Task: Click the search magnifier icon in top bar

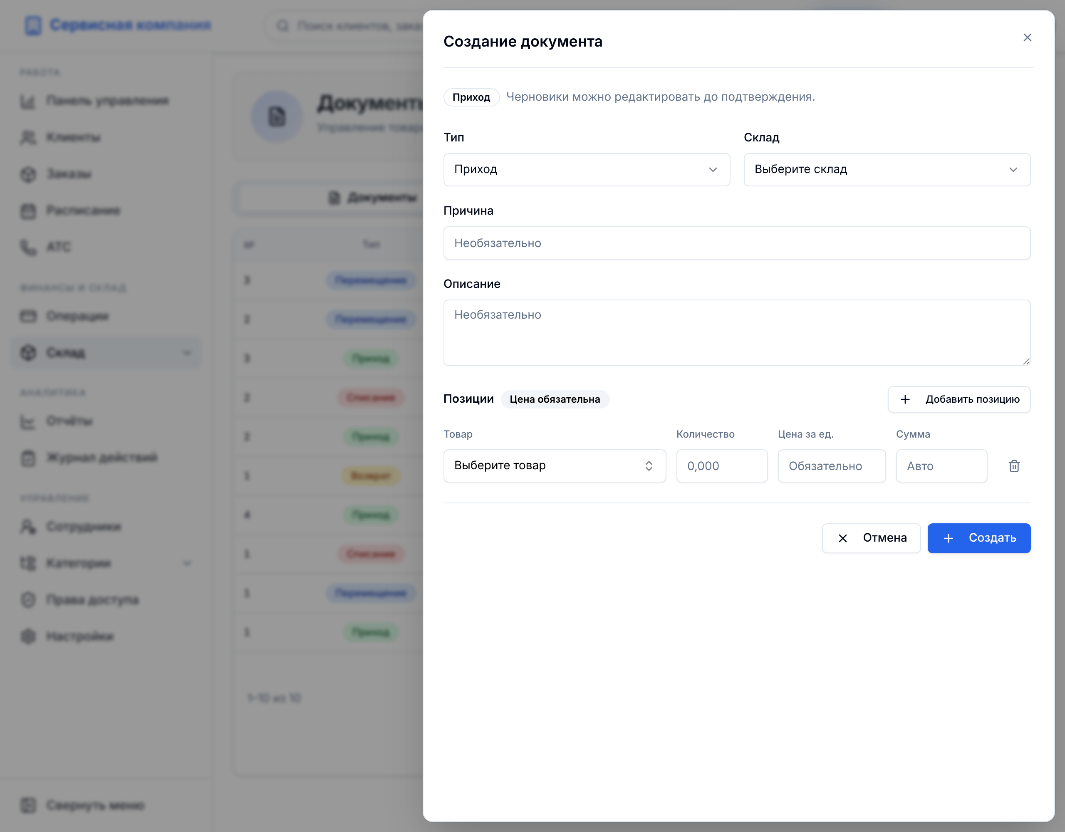Action: [283, 25]
